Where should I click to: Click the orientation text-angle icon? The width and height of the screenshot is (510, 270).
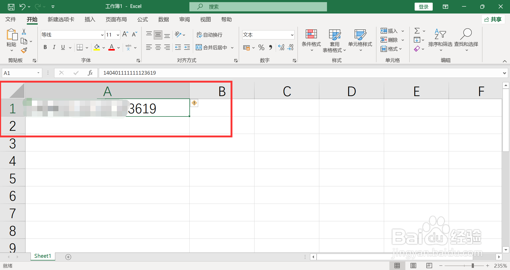(x=178, y=34)
